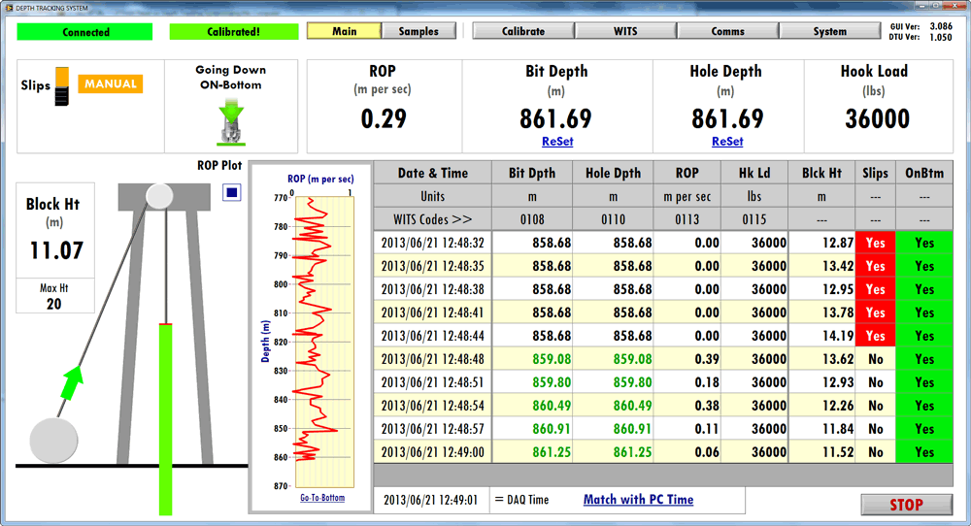Switch to the Main tab
The height and width of the screenshot is (526, 971).
tap(344, 31)
